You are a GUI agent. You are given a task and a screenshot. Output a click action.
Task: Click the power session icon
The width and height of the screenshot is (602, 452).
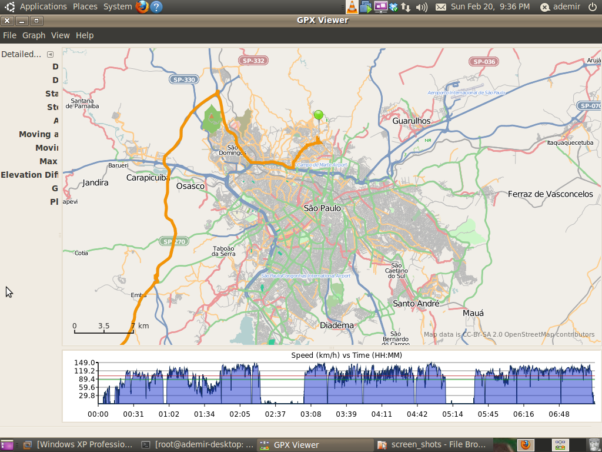(591, 6)
